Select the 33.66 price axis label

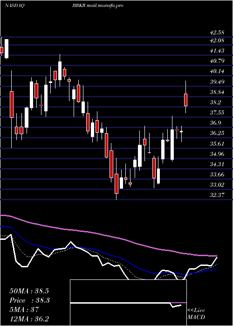[217, 174]
